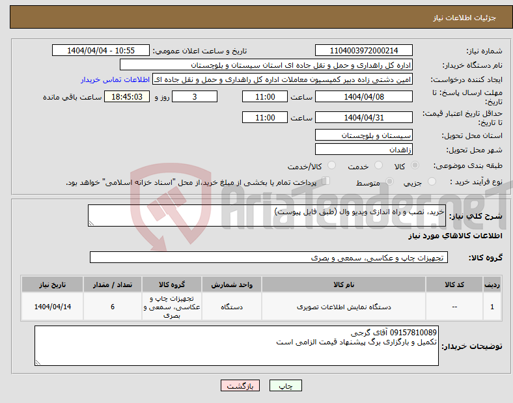Click the کد کالا column header
The width and height of the screenshot is (513, 403).
click(454, 285)
